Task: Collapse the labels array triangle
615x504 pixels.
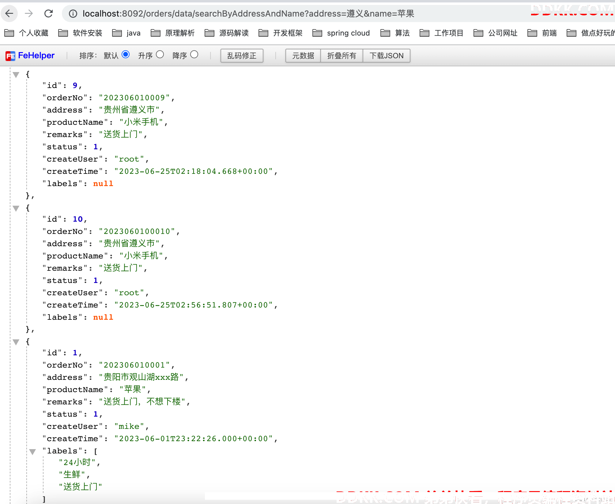Action: (x=33, y=452)
